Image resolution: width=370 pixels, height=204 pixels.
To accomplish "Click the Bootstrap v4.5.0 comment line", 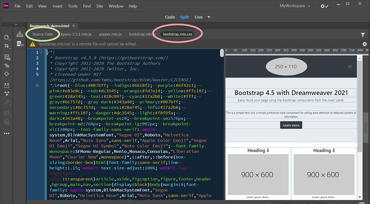I will (x=109, y=58).
